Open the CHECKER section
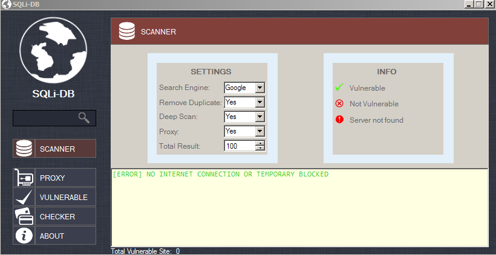496x255 pixels. tap(54, 216)
